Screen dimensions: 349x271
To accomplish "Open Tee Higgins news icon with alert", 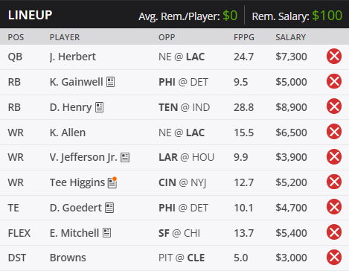I will [112, 182].
